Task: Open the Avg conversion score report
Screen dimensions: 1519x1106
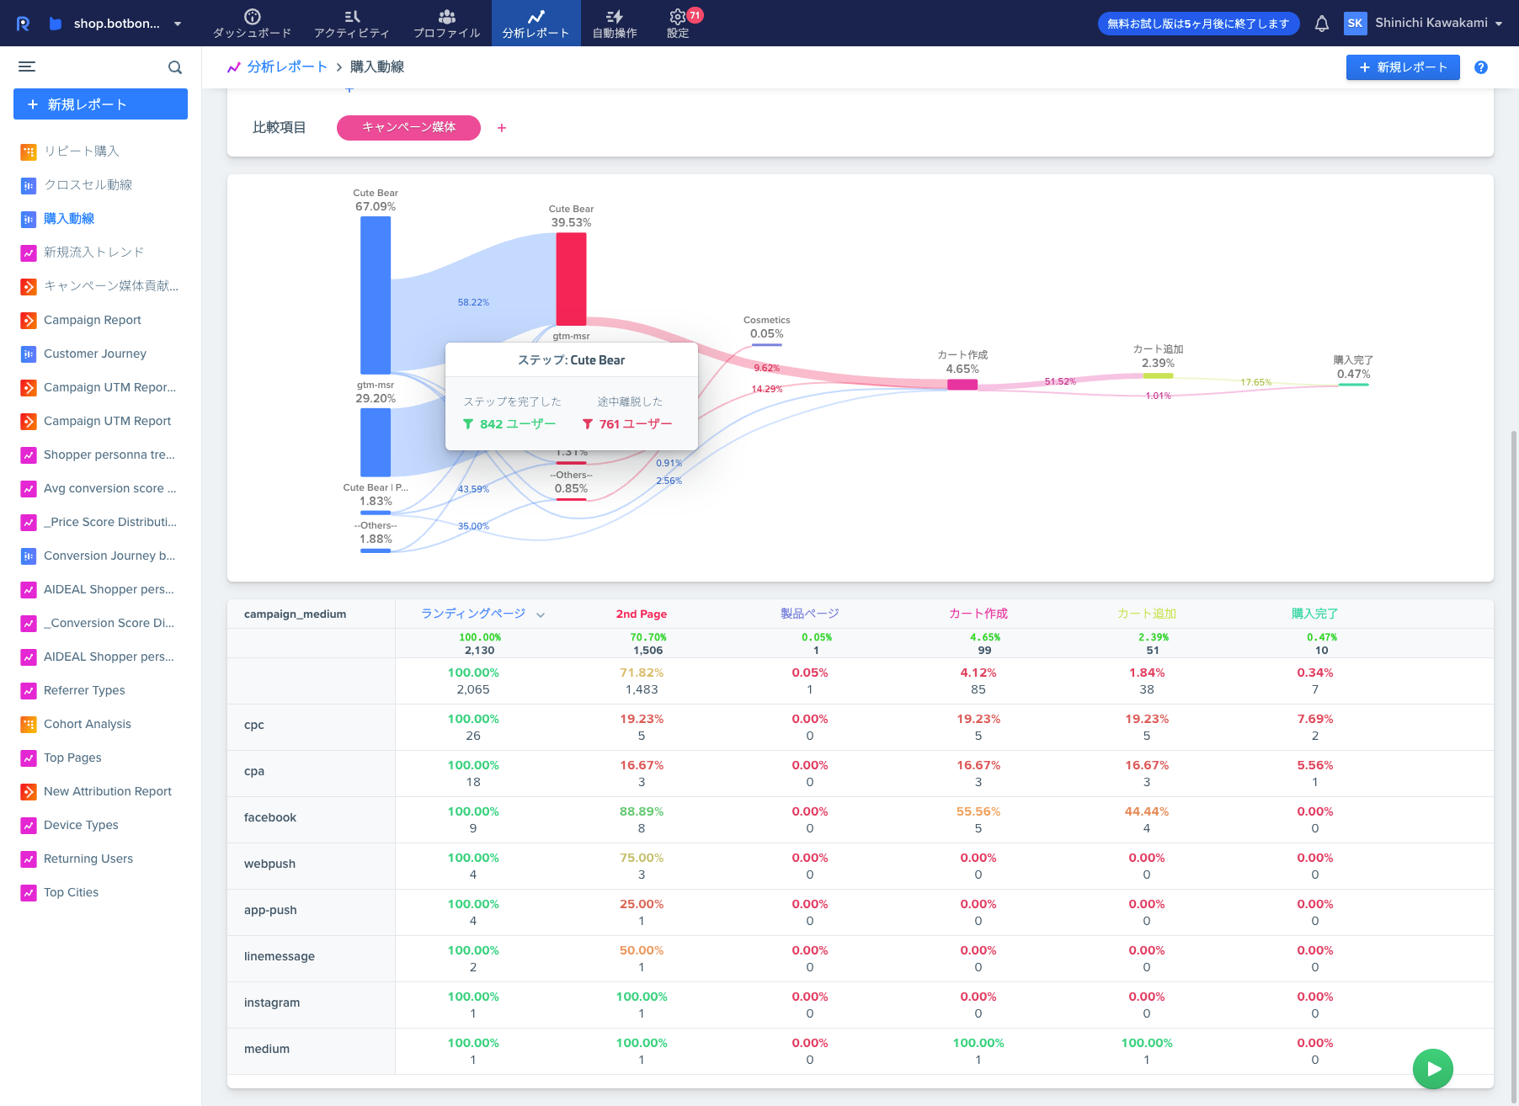Action: coord(110,488)
